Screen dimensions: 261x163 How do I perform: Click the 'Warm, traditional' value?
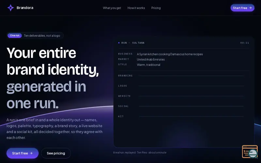coord(149,65)
